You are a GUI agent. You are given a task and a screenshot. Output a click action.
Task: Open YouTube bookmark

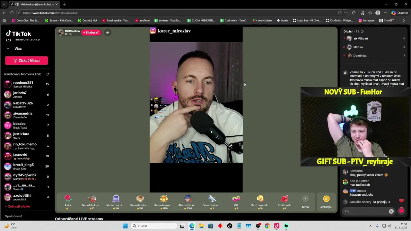click(x=142, y=21)
